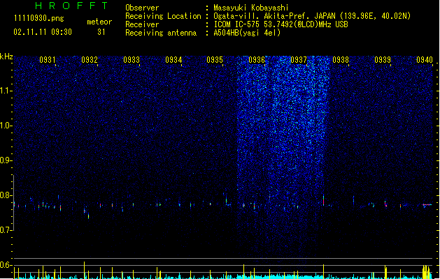This screenshot has width=440, height=279.
Task: Click the 0.7 kHz axis label
Action: coord(6,230)
